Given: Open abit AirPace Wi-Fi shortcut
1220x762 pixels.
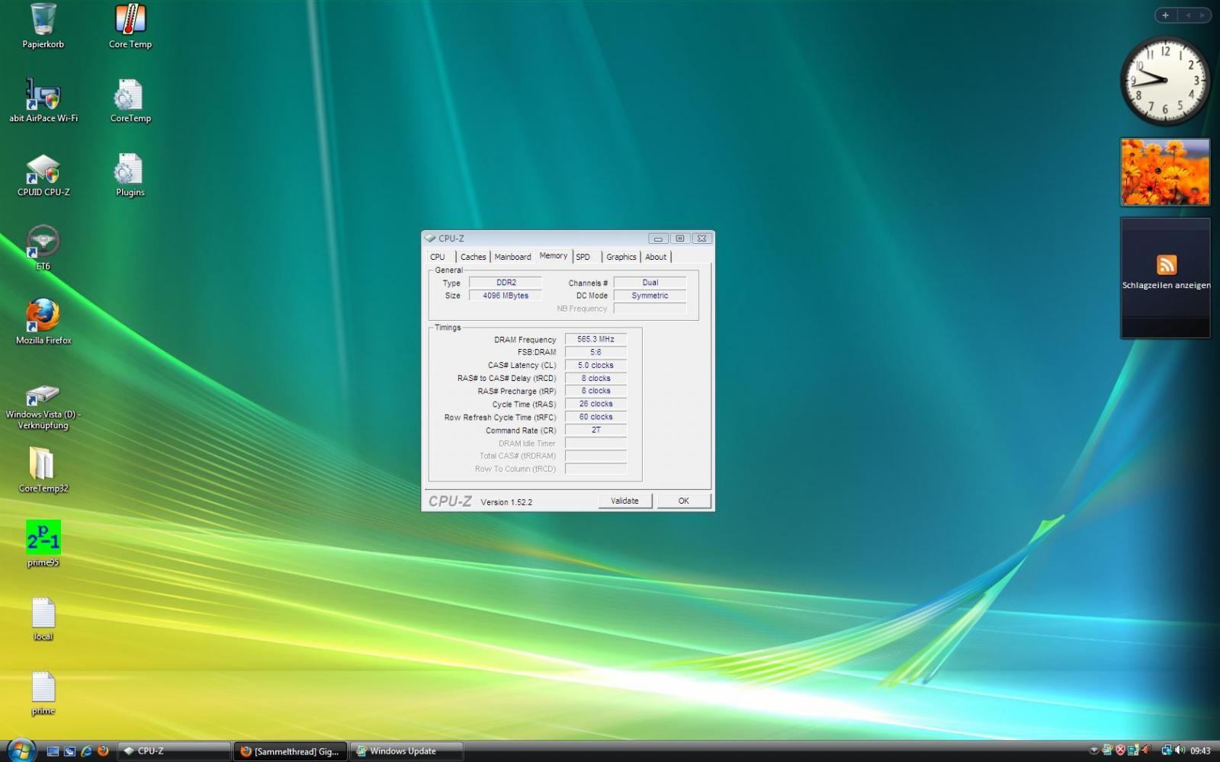Looking at the screenshot, I should [43, 100].
